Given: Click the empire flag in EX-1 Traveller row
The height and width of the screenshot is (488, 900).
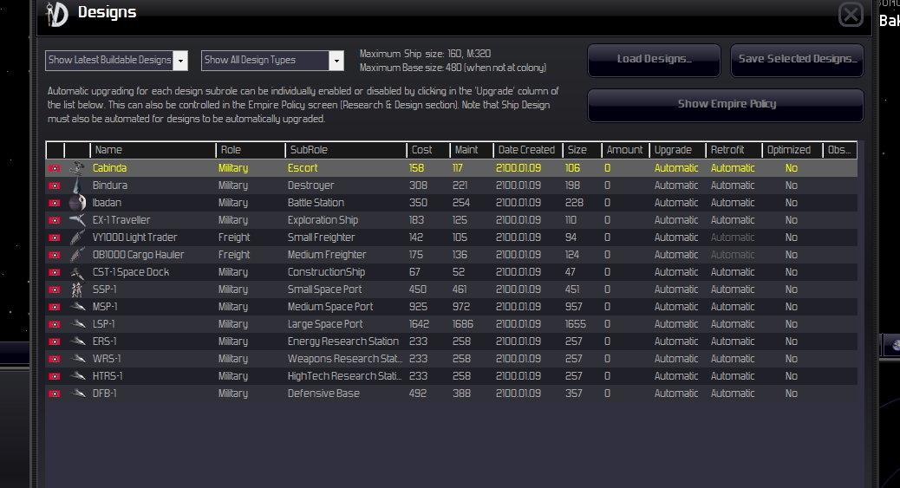Looking at the screenshot, I should click(55, 220).
